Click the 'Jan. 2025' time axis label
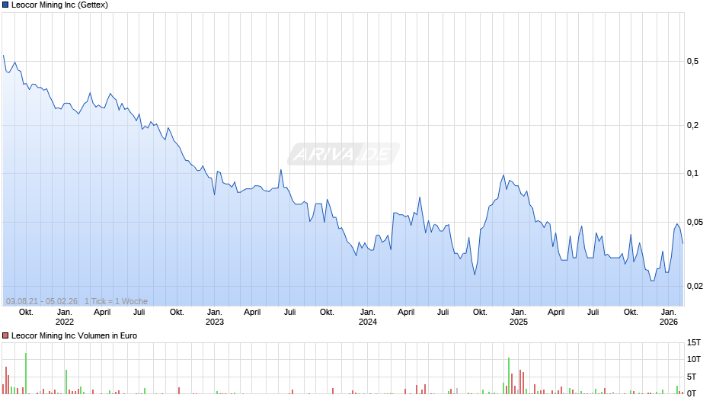Screen dimensions: 716x401 click(518, 317)
